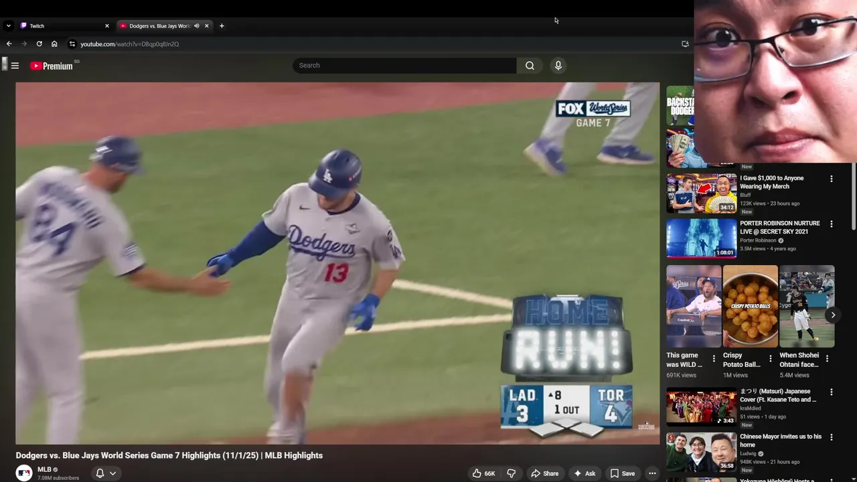857x482 pixels.
Task: View site information icon in address bar
Action: pyautogui.click(x=72, y=44)
